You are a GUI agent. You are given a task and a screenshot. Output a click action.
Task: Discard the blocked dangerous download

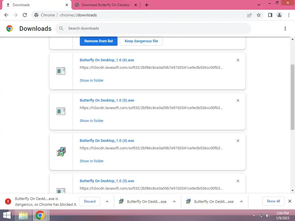(90, 201)
